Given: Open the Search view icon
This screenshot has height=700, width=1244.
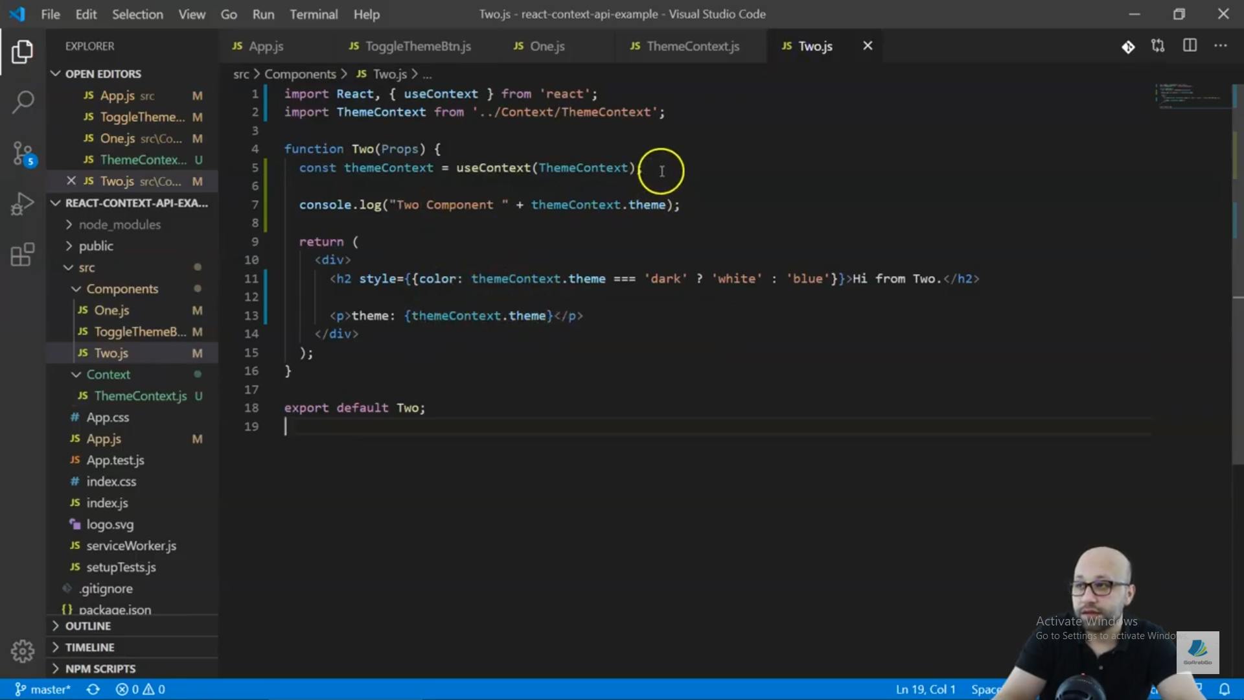Looking at the screenshot, I should (23, 102).
